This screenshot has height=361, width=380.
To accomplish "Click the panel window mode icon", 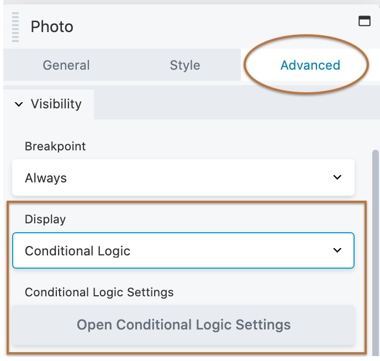I will click(x=364, y=21).
